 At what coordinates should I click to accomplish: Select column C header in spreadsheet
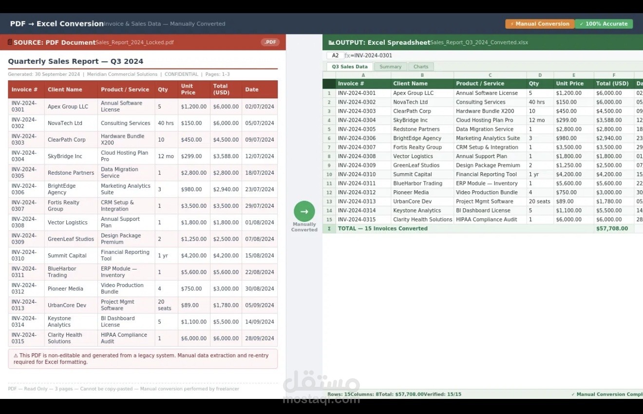point(490,75)
